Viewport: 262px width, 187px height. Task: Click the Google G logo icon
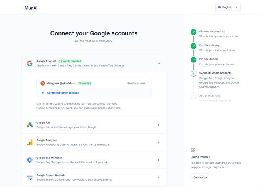29,63
